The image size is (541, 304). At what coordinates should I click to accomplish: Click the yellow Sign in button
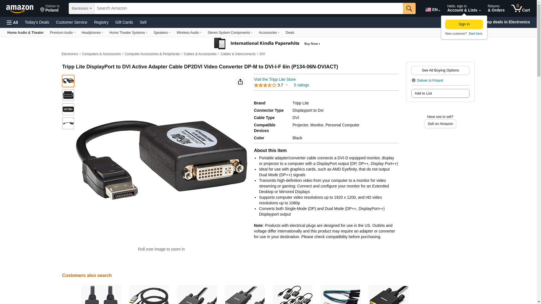coord(464,24)
